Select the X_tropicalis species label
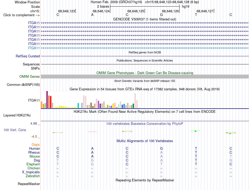This screenshot has height=190, width=249. [31, 172]
